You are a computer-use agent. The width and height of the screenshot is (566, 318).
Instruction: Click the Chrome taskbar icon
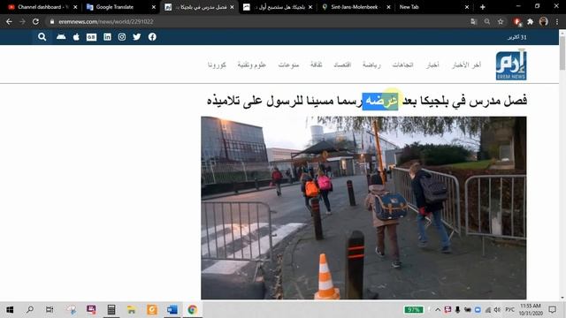193,310
